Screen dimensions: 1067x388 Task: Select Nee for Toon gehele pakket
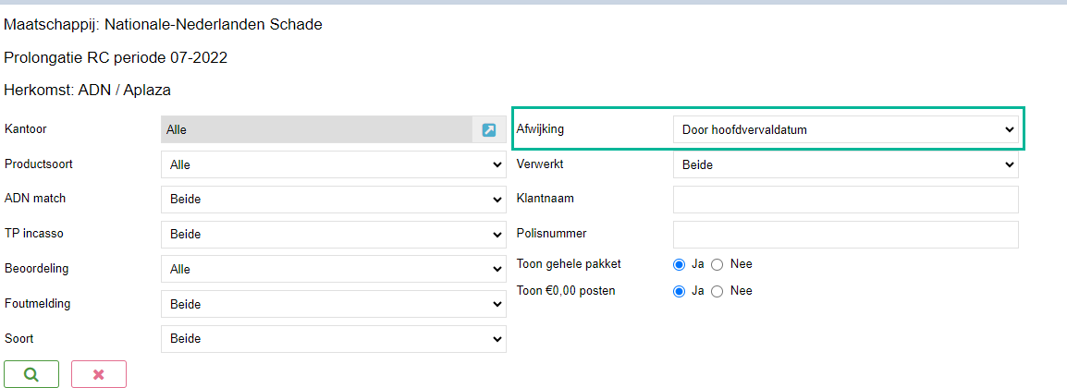pos(717,264)
